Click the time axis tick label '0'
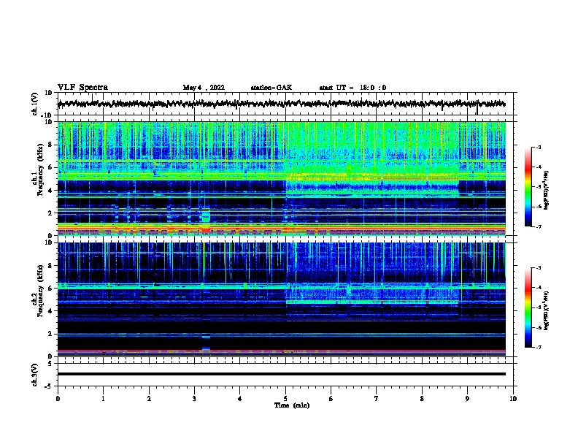This screenshot has height=447, width=578. click(58, 399)
